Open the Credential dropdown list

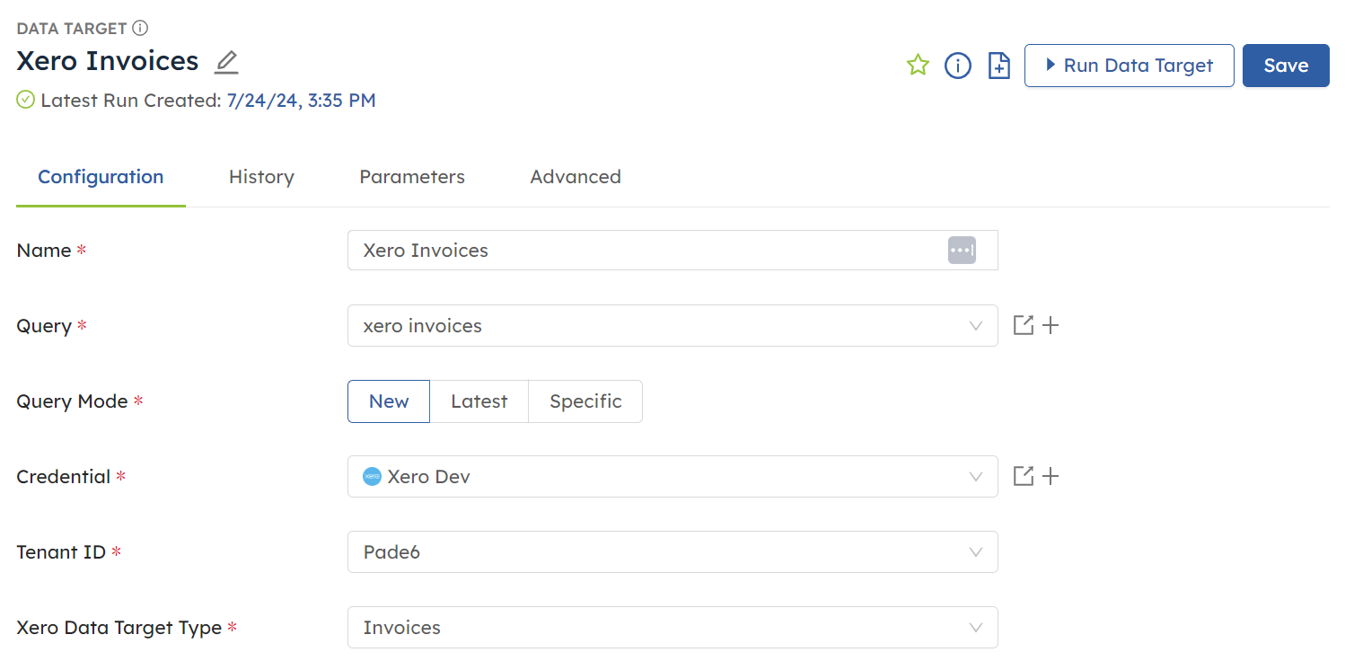976,476
